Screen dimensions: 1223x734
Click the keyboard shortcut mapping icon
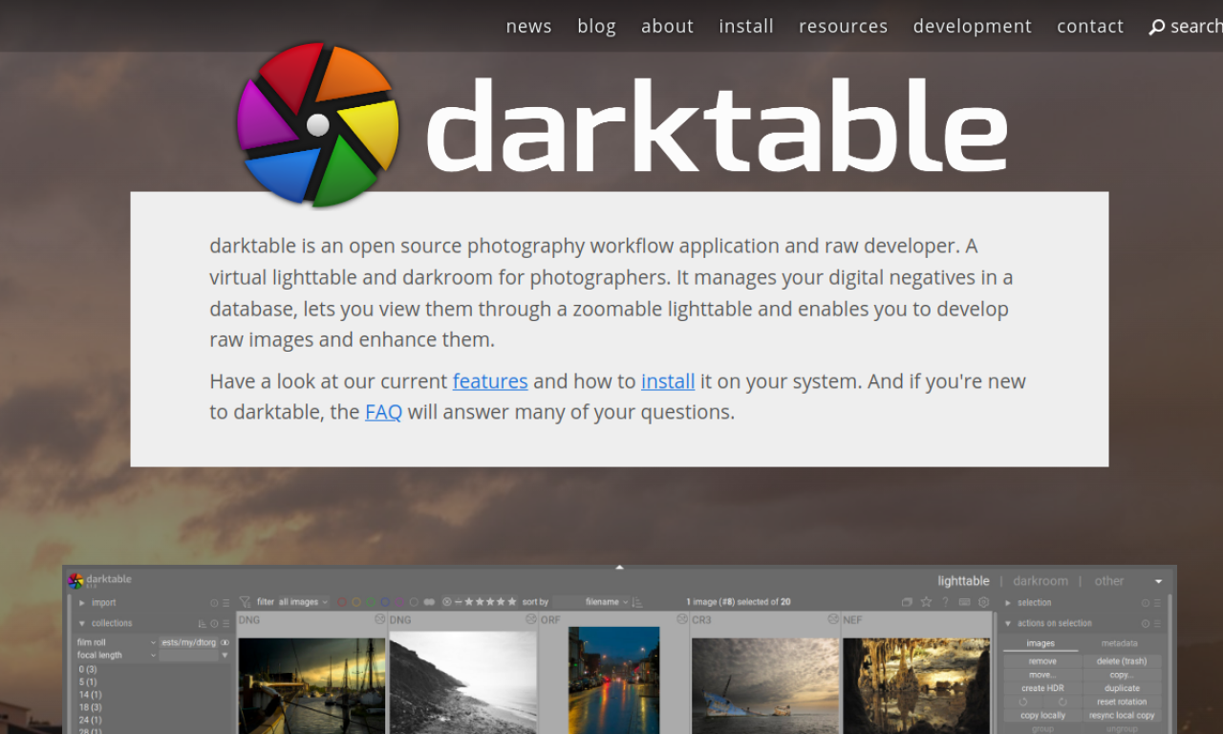965,602
